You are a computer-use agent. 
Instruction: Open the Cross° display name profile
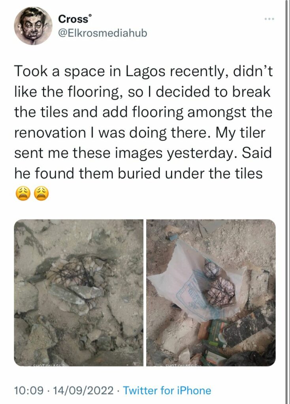click(x=75, y=19)
